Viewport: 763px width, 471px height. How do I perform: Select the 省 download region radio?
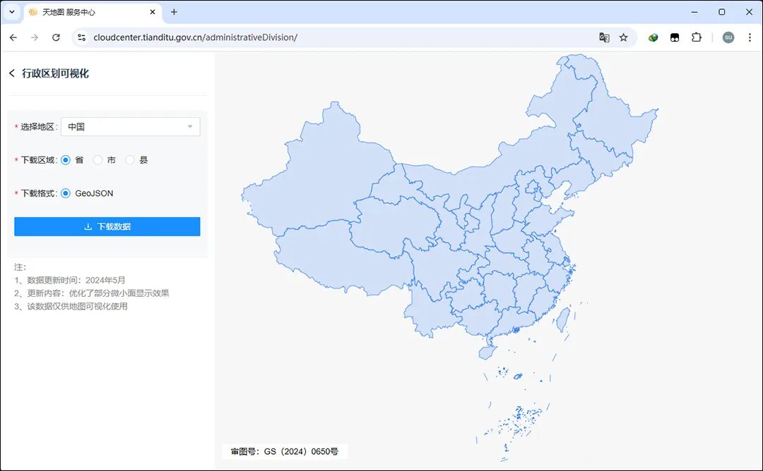66,160
